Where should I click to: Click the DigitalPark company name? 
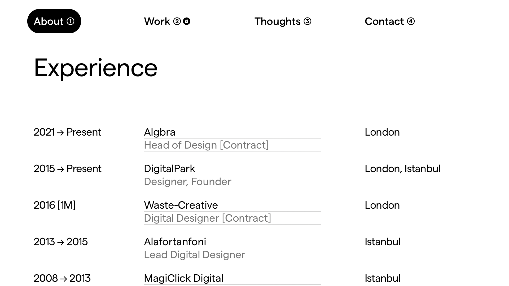point(170,168)
